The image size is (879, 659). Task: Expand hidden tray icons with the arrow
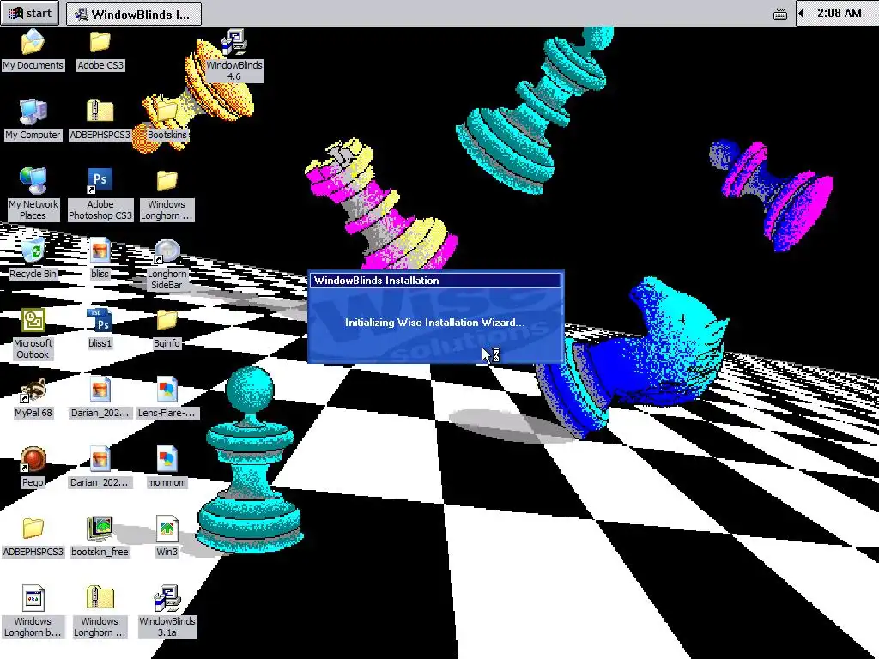point(803,14)
